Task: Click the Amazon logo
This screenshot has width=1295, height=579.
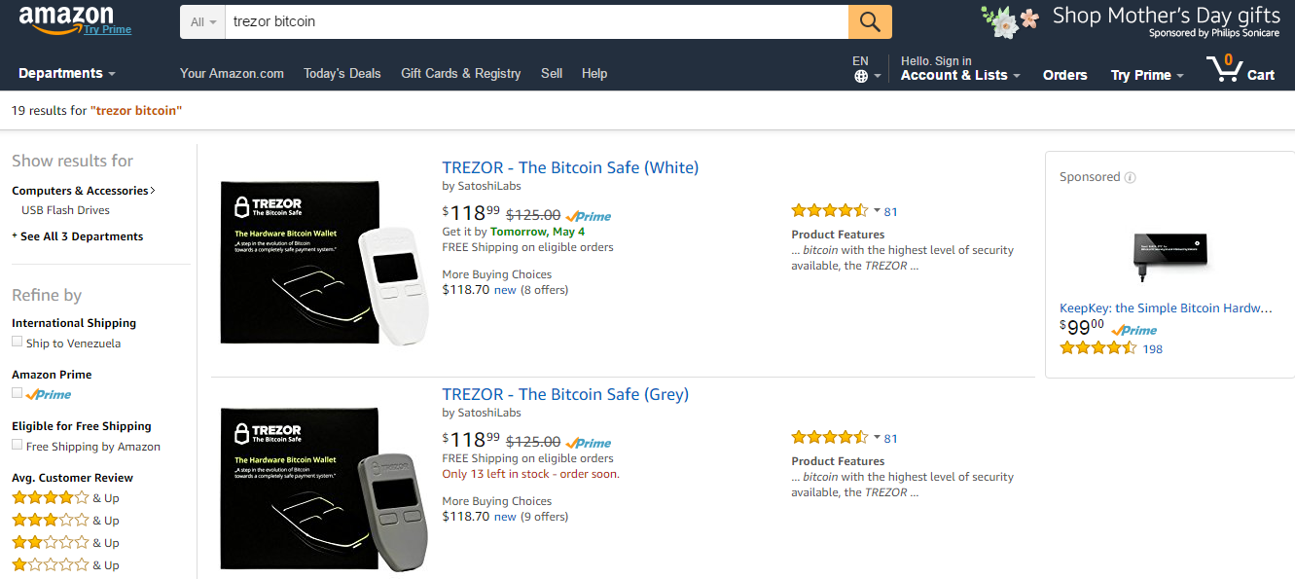Action: pyautogui.click(x=66, y=17)
